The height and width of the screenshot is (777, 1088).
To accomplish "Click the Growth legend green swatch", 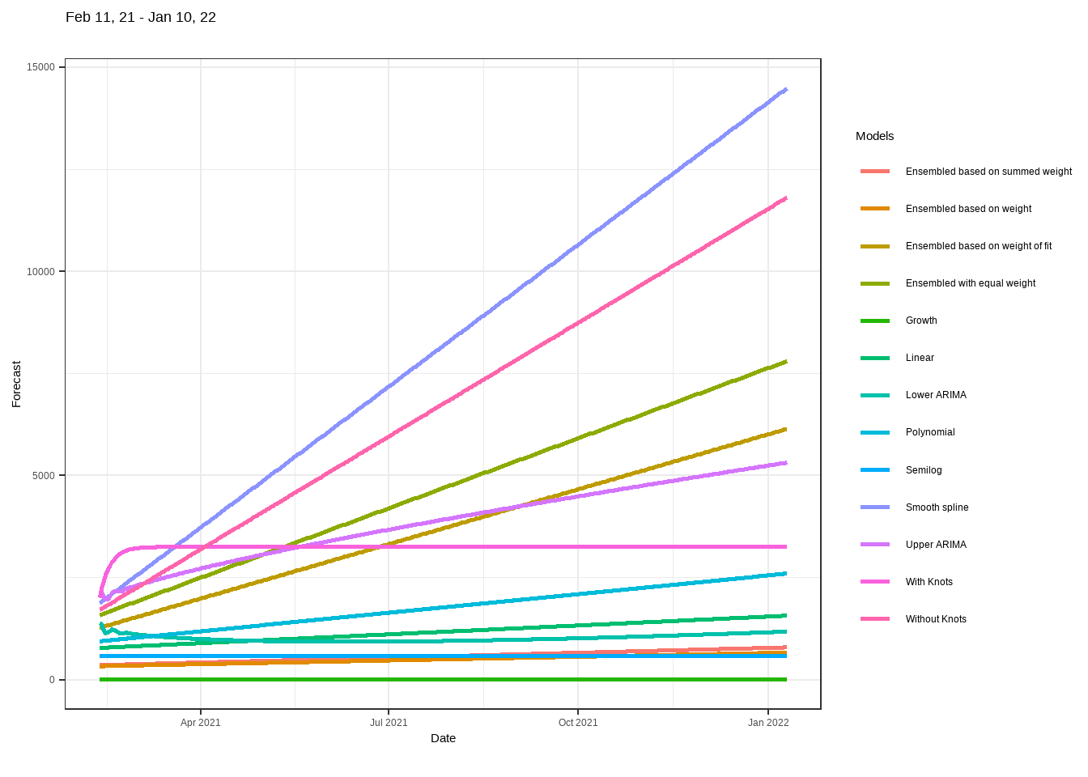I will [874, 321].
